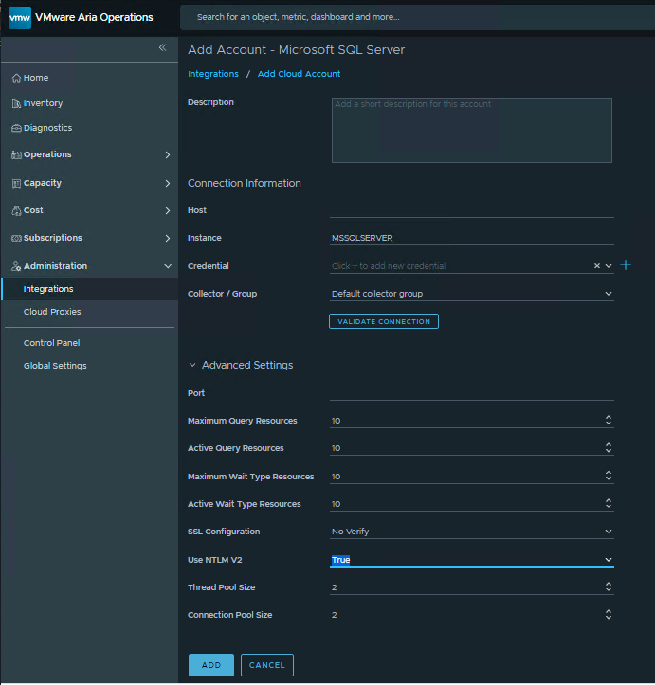655x685 pixels.
Task: Adjust the Maximum Query Resources stepper
Action: (609, 421)
